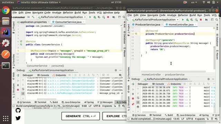Open Analyze menu in producer window
This screenshot has height=124, width=221.
(172, 15)
